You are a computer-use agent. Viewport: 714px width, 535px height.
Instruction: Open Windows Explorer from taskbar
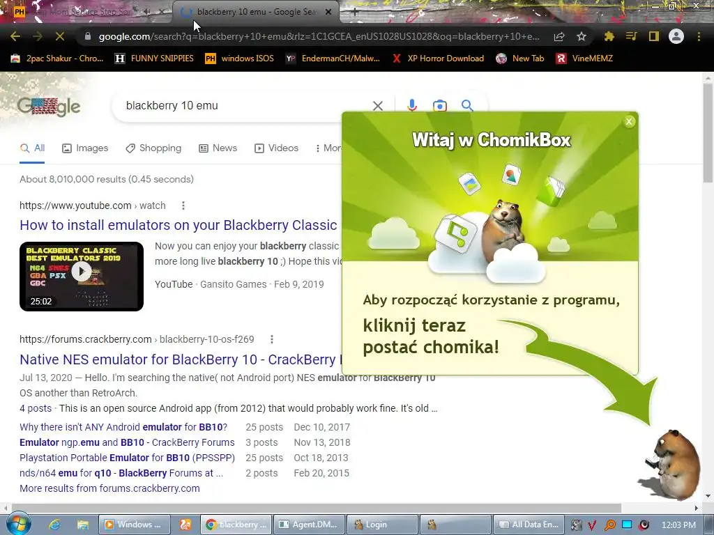[82, 525]
